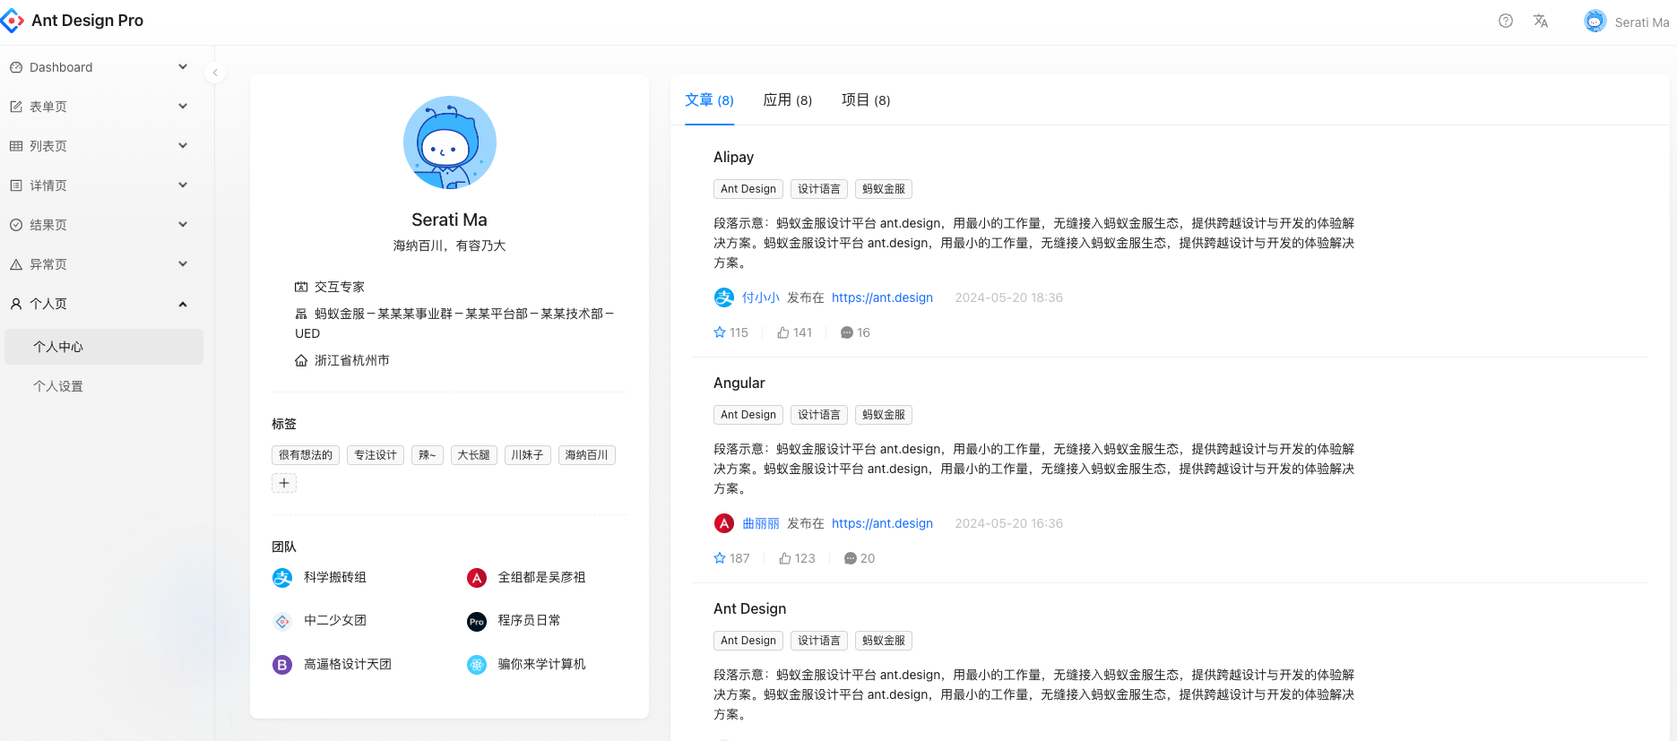Star the Alipay article (115)
1677x741 pixels.
pyautogui.click(x=720, y=332)
